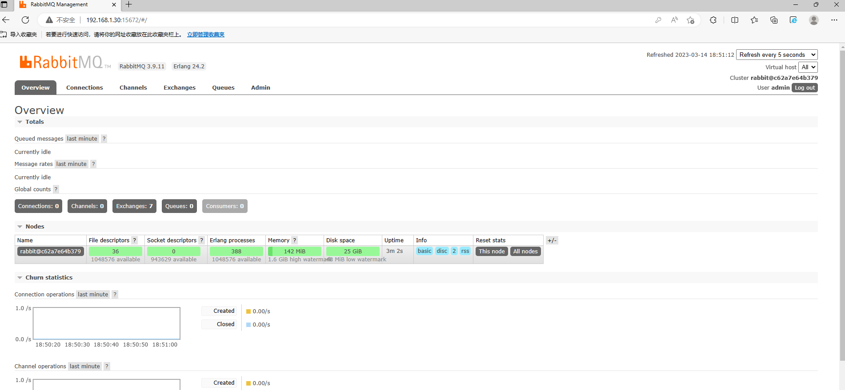
Task: Open the Connections tab
Action: tap(84, 88)
